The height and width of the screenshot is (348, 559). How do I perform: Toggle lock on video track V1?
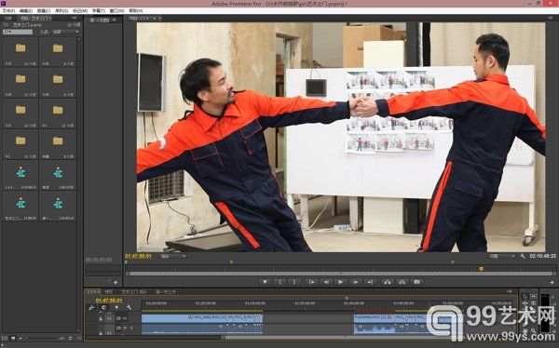(x=101, y=318)
